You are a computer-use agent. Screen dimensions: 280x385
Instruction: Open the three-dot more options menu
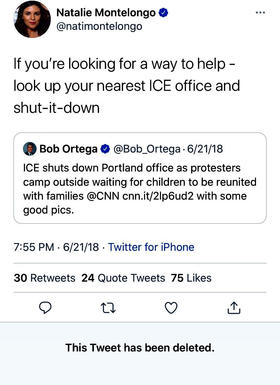(x=260, y=13)
